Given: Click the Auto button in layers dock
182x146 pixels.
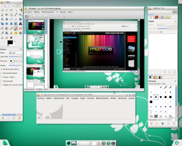Looking at the screenshot, I should click(175, 12).
